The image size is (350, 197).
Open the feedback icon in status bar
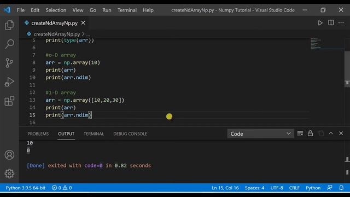pos(329,188)
